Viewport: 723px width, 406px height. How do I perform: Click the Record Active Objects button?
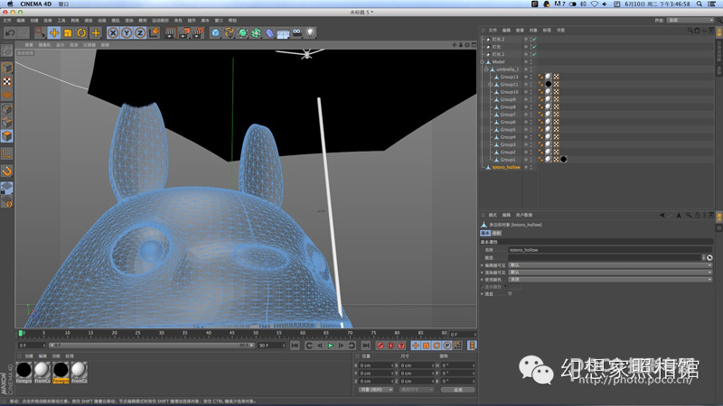pos(380,346)
